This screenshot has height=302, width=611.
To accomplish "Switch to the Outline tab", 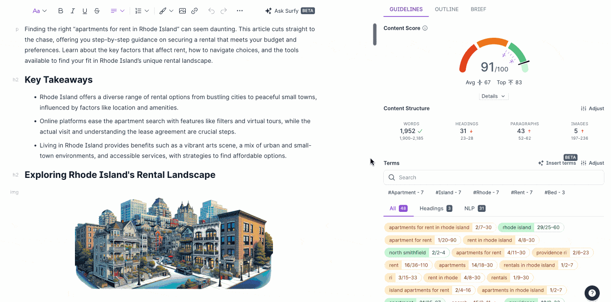I will [446, 9].
